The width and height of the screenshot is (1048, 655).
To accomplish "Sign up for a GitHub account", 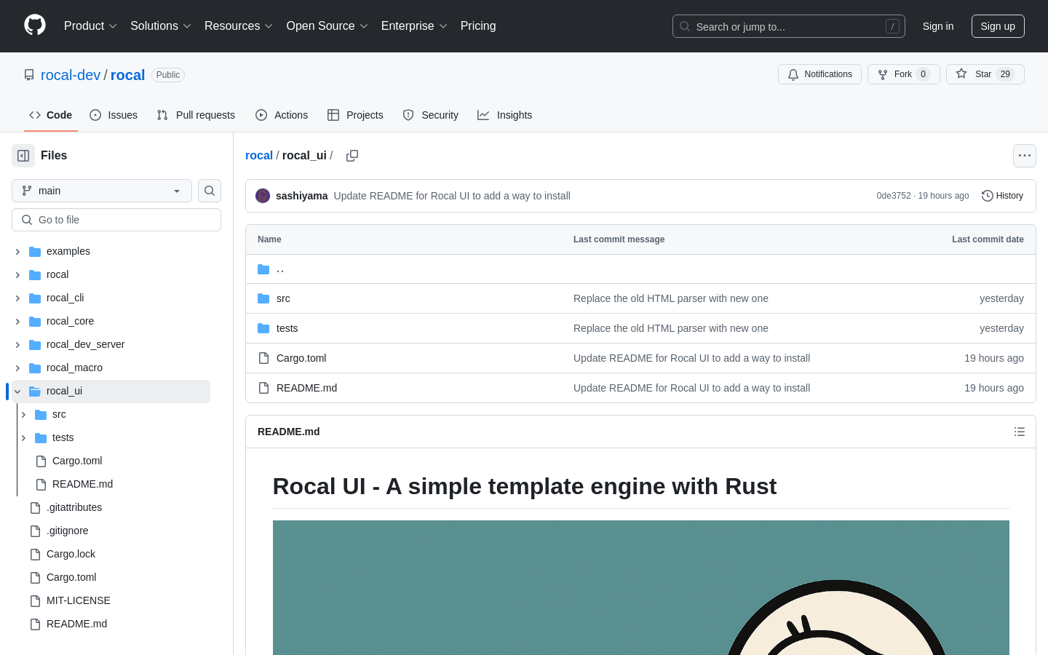I will (998, 26).
